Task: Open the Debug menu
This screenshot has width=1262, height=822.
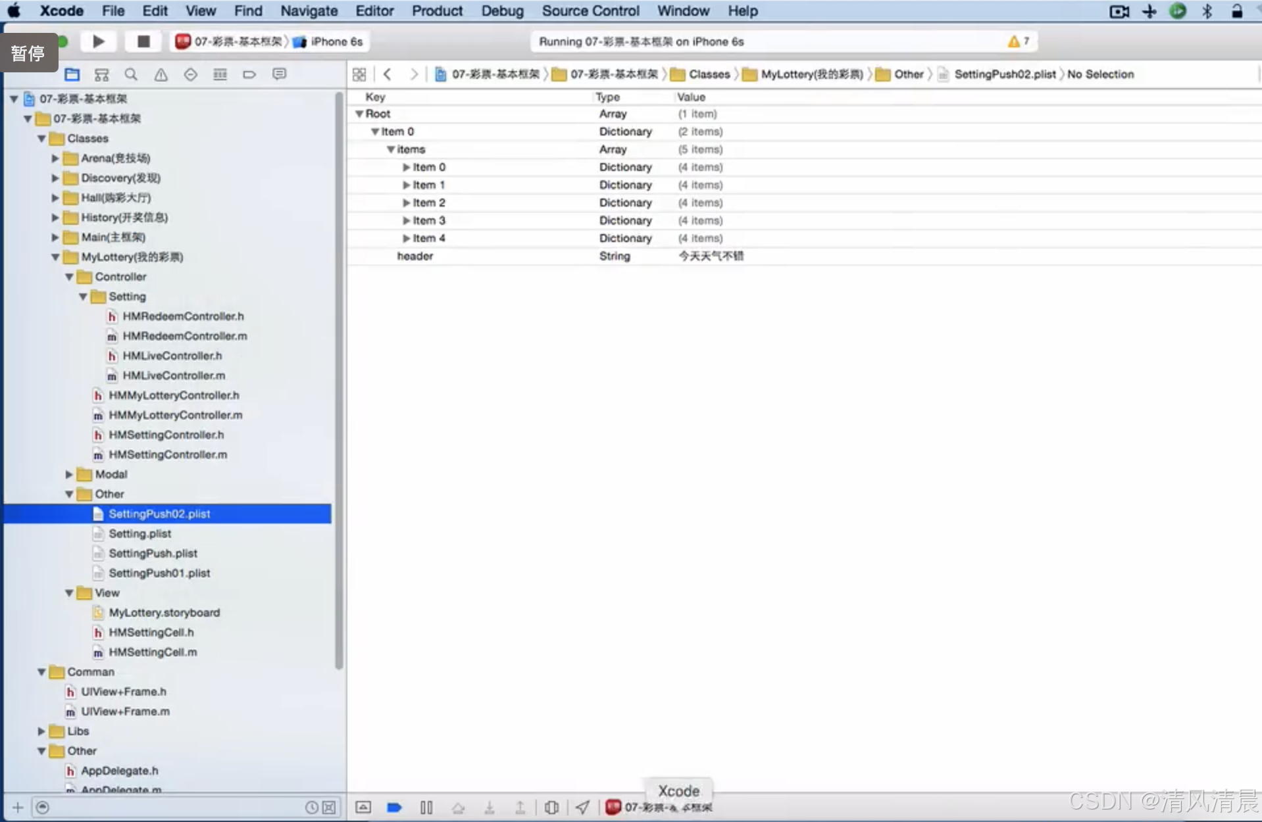Action: (503, 11)
